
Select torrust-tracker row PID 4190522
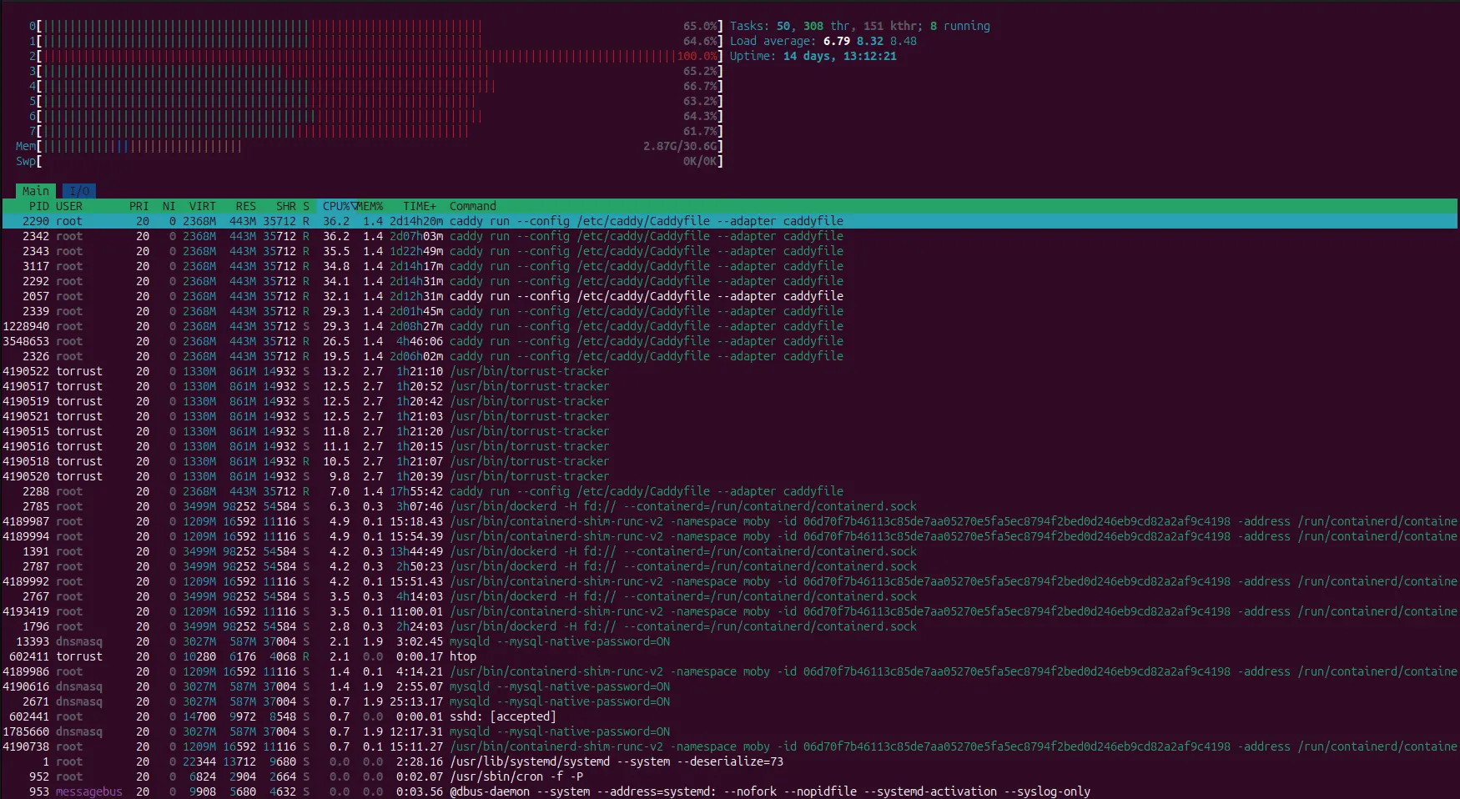(x=730, y=371)
